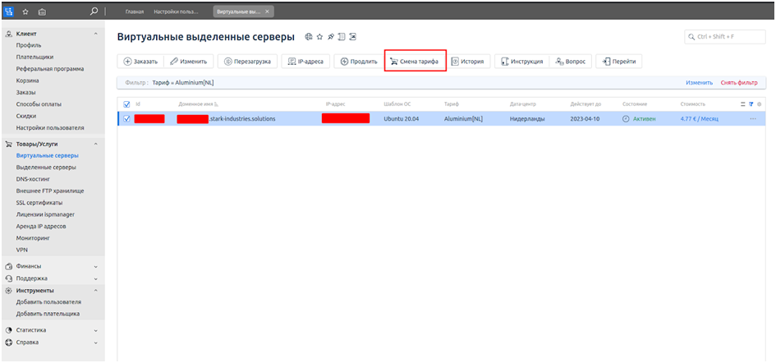The image size is (776, 363).
Task: Open the table filter funnel icon
Action: point(751,104)
